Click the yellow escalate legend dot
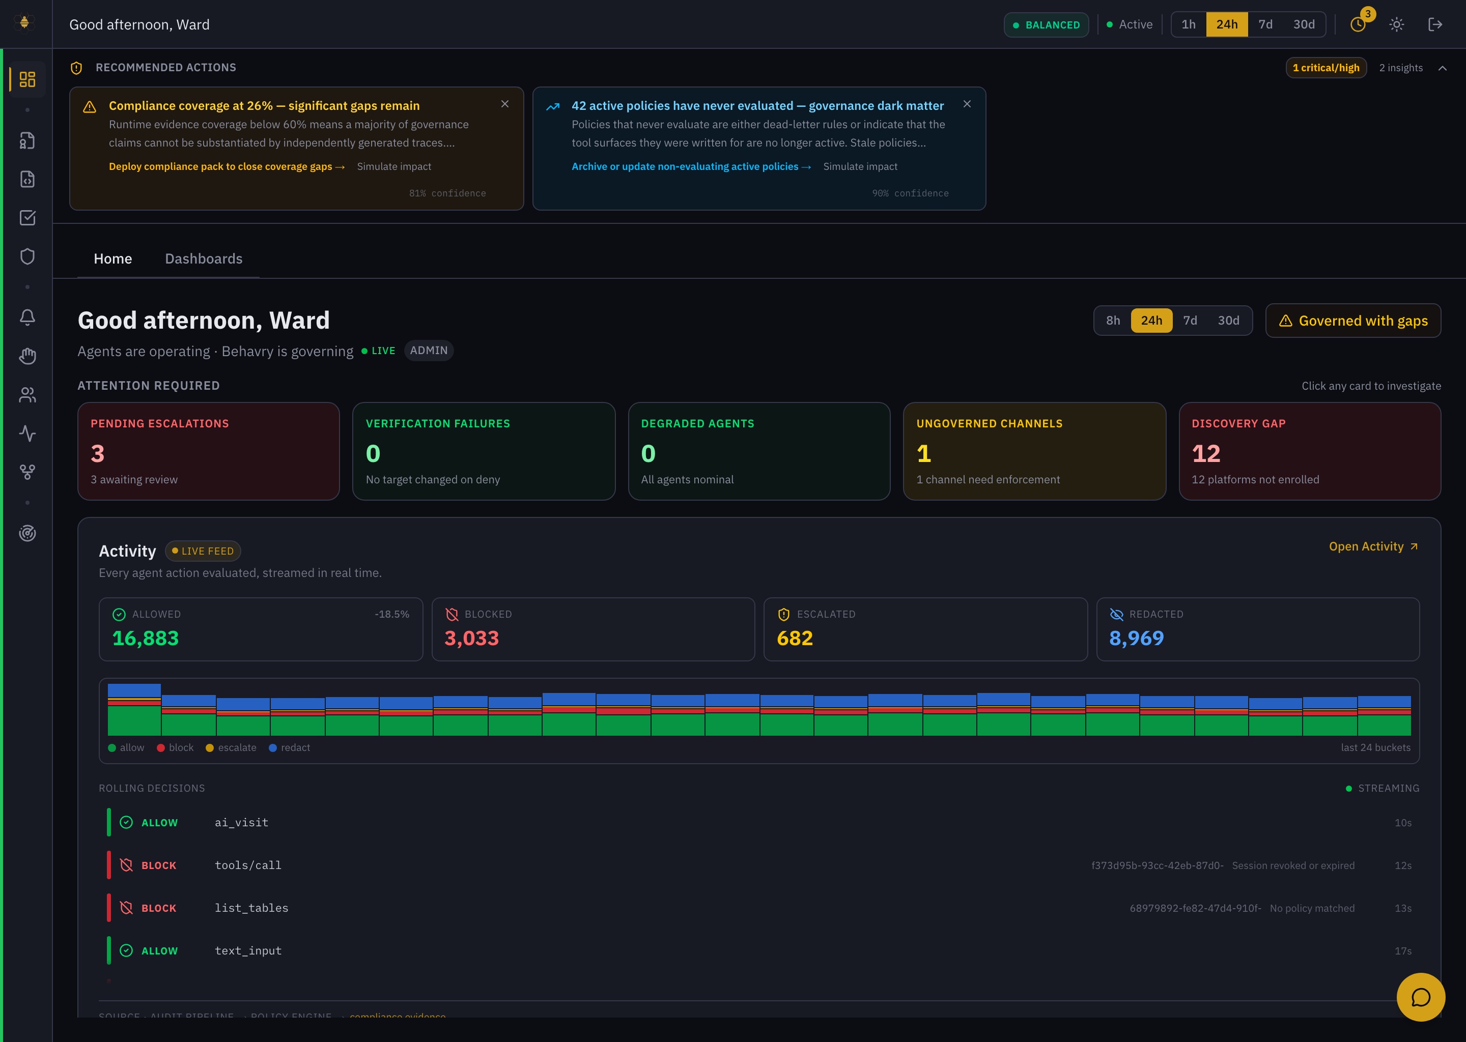 click(x=210, y=747)
